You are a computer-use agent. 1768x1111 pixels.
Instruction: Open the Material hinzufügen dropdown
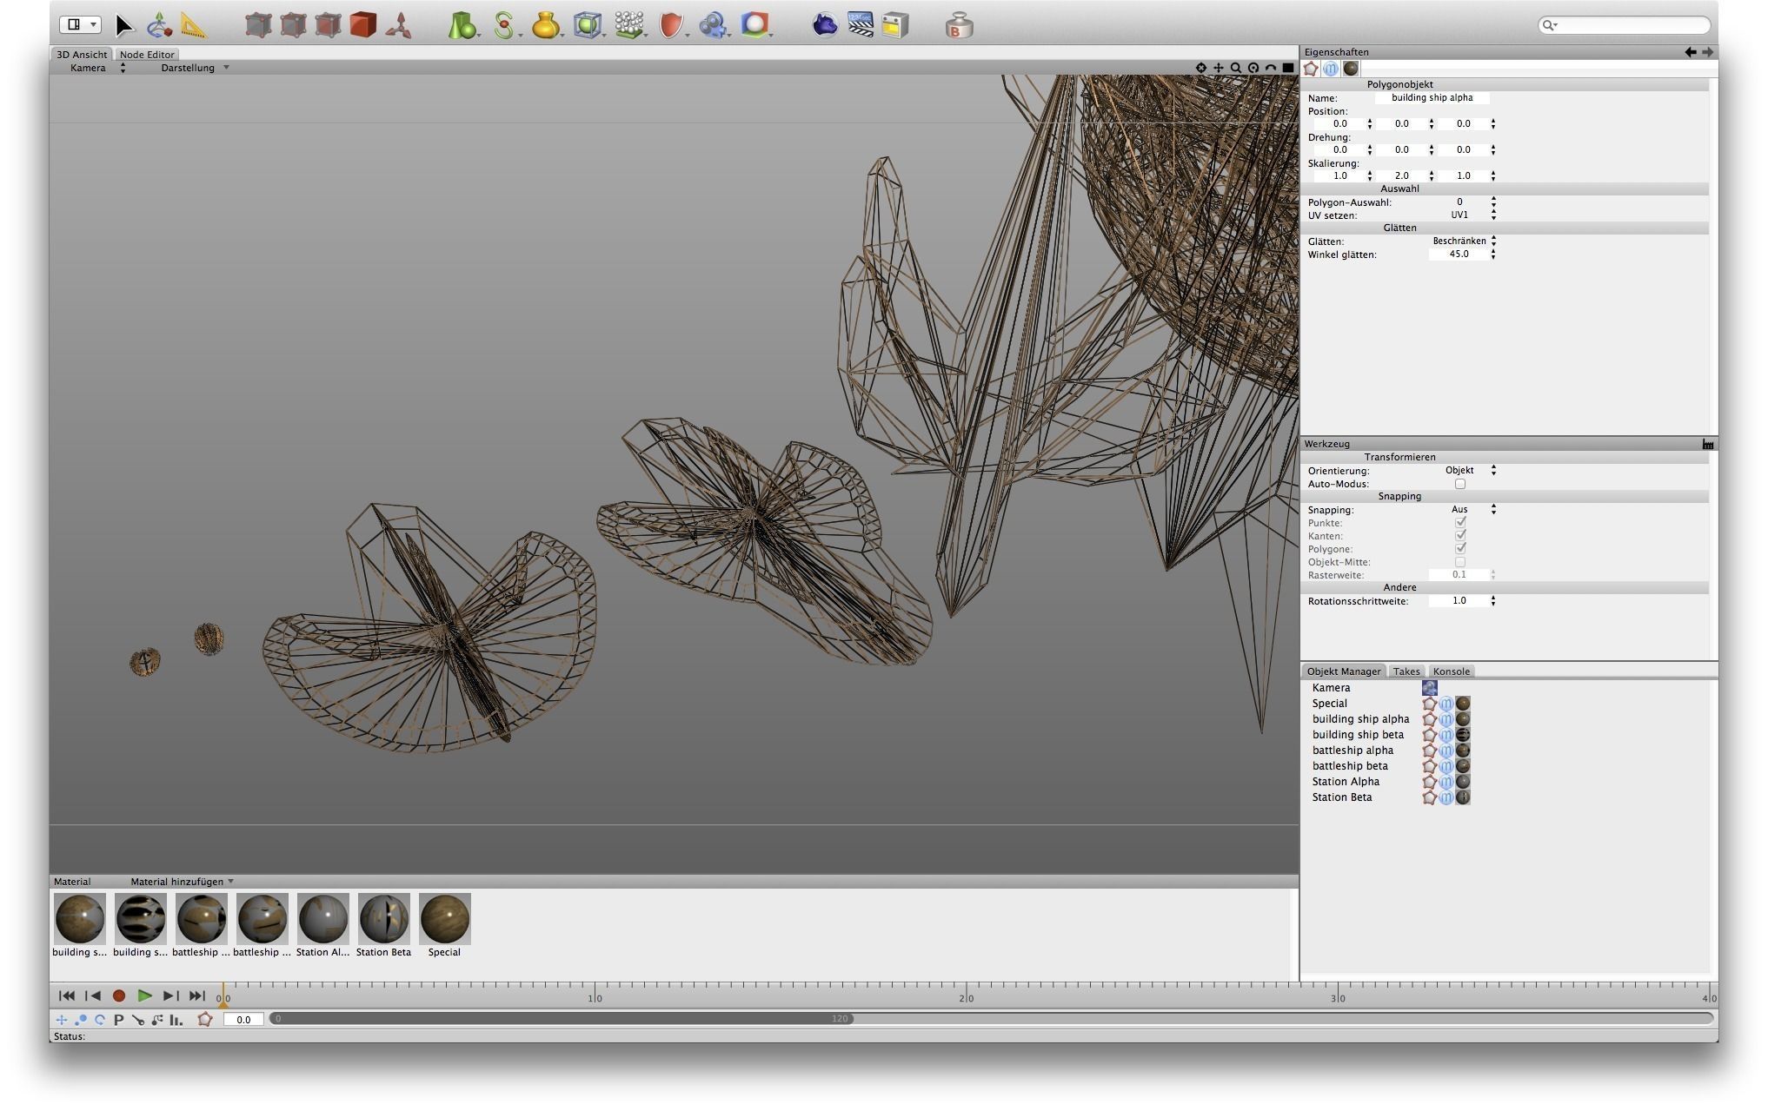182,882
